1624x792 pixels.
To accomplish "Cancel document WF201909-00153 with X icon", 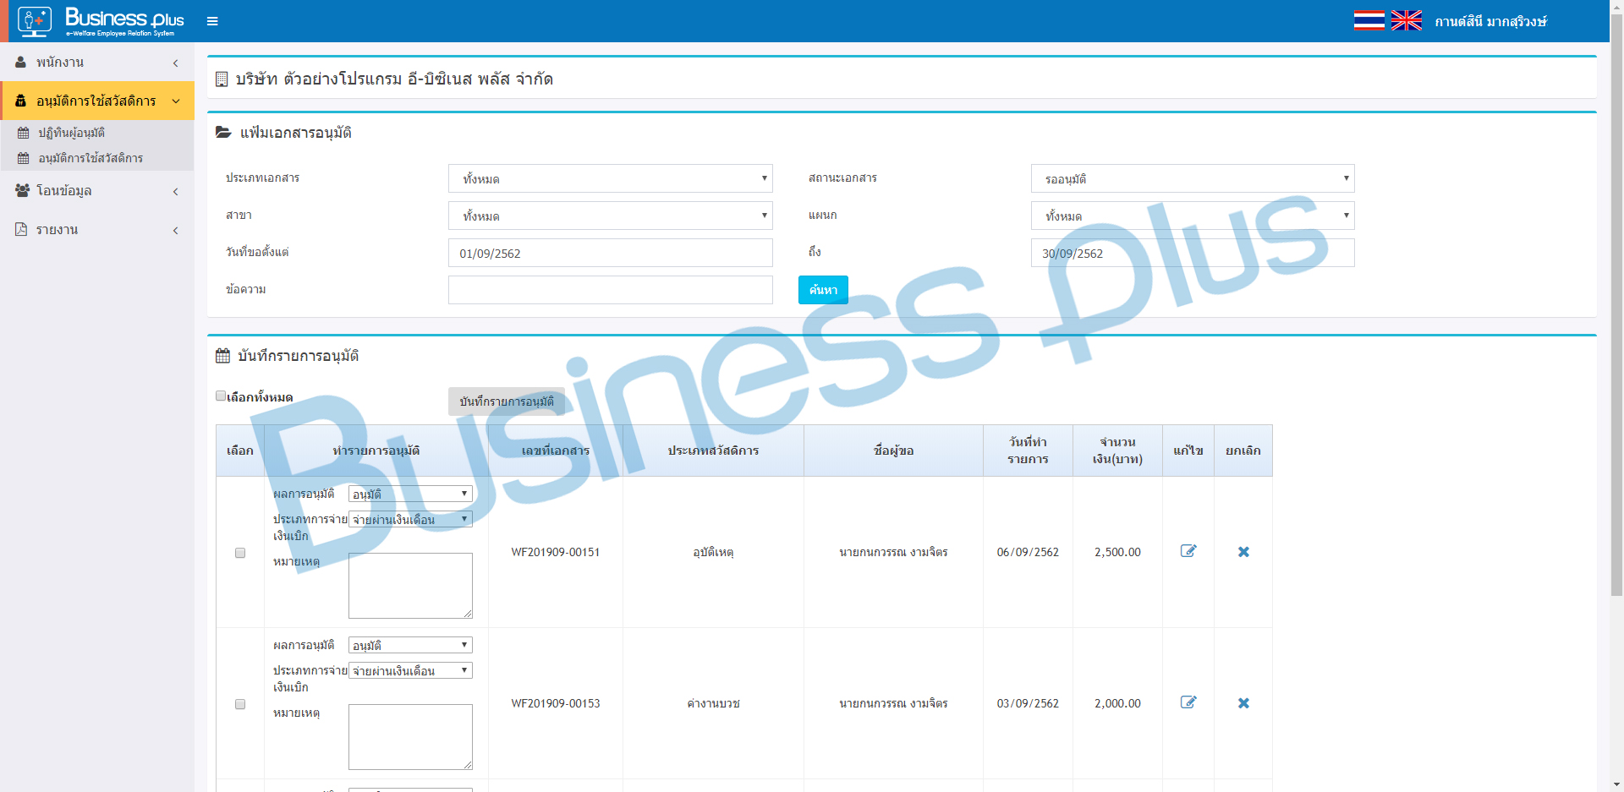I will click(1243, 703).
